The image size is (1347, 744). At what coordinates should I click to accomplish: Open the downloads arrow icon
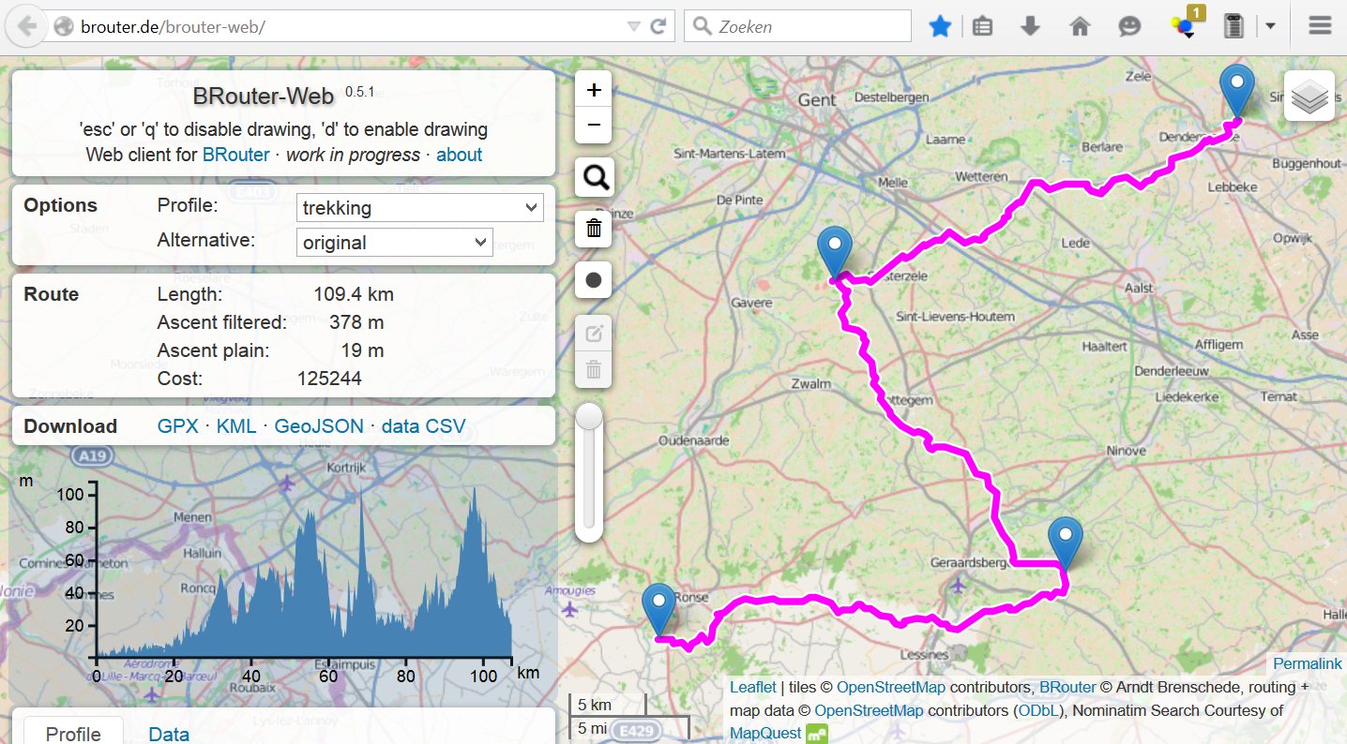click(1030, 26)
